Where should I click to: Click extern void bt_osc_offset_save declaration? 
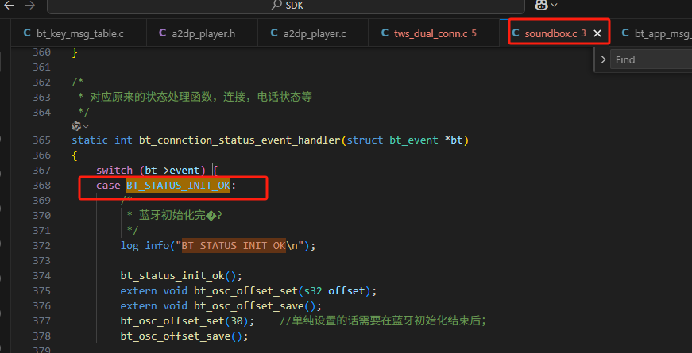[x=221, y=306]
